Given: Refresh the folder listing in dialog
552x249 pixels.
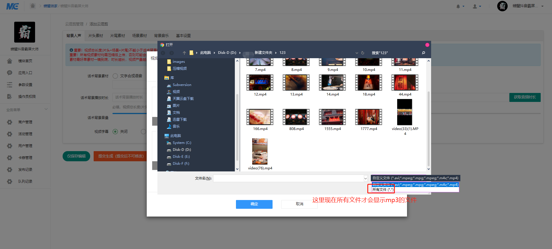Looking at the screenshot, I should 362,53.
